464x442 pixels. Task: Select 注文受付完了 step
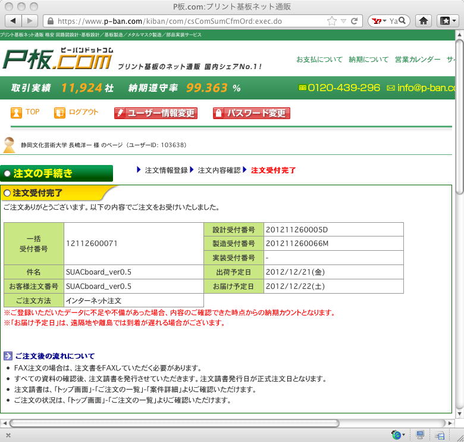[273, 170]
